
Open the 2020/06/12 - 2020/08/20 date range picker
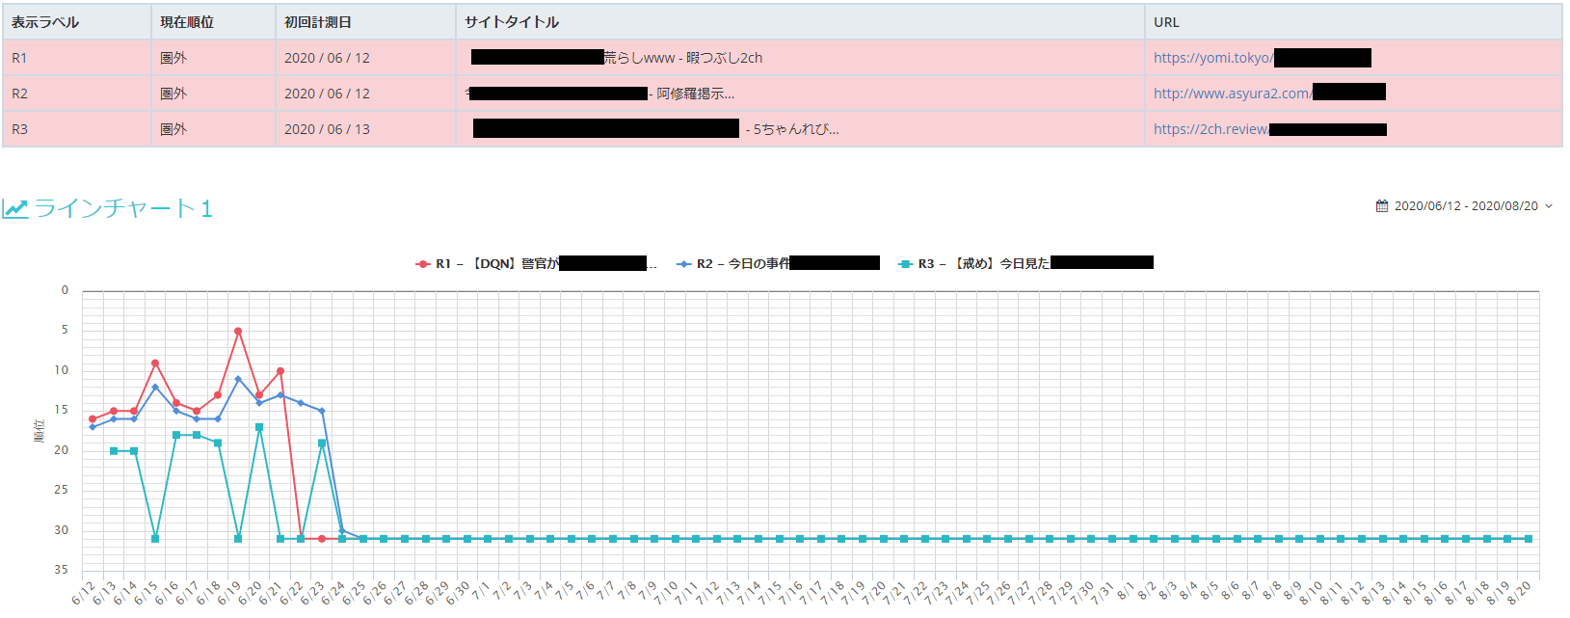coord(1465,206)
